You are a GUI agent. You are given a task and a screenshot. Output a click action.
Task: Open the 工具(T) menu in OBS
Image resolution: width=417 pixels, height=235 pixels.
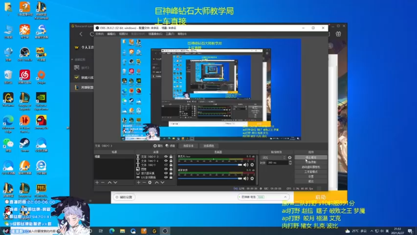(x=170, y=34)
